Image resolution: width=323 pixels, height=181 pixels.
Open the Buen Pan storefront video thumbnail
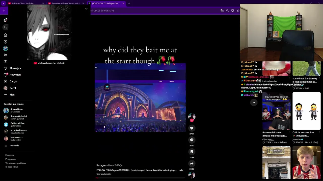[x=276, y=162]
